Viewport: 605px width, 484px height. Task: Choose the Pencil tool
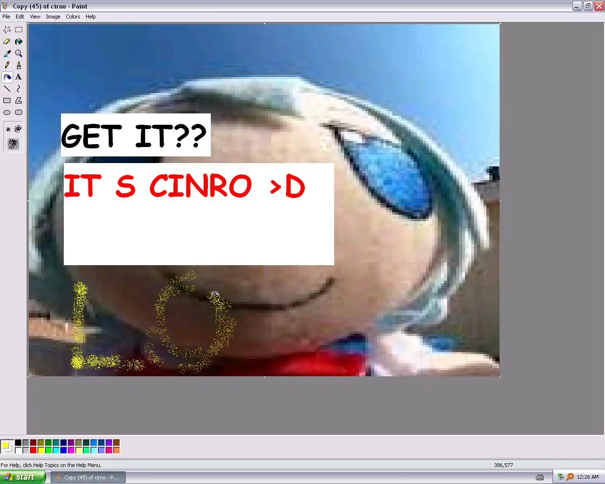7,65
